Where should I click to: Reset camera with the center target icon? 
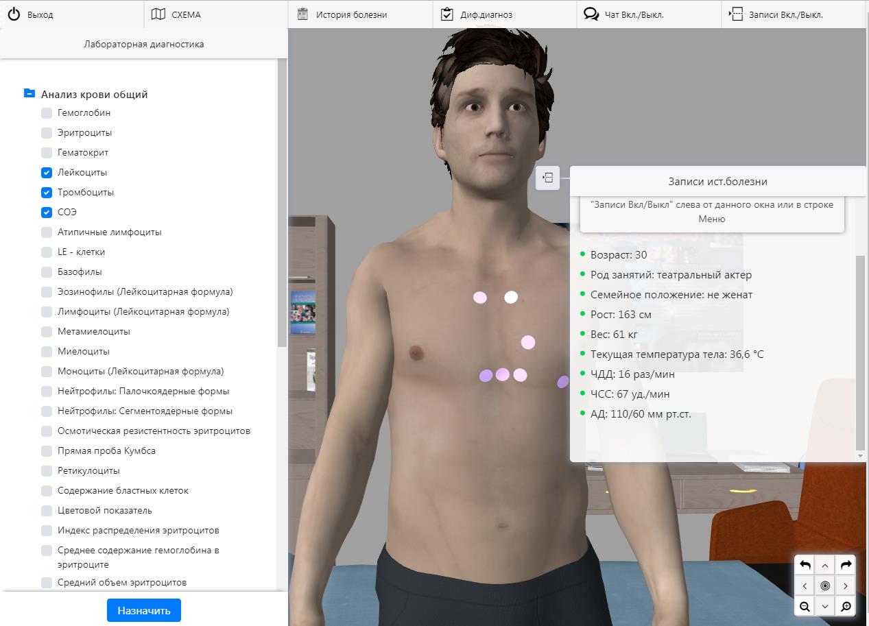point(825,586)
